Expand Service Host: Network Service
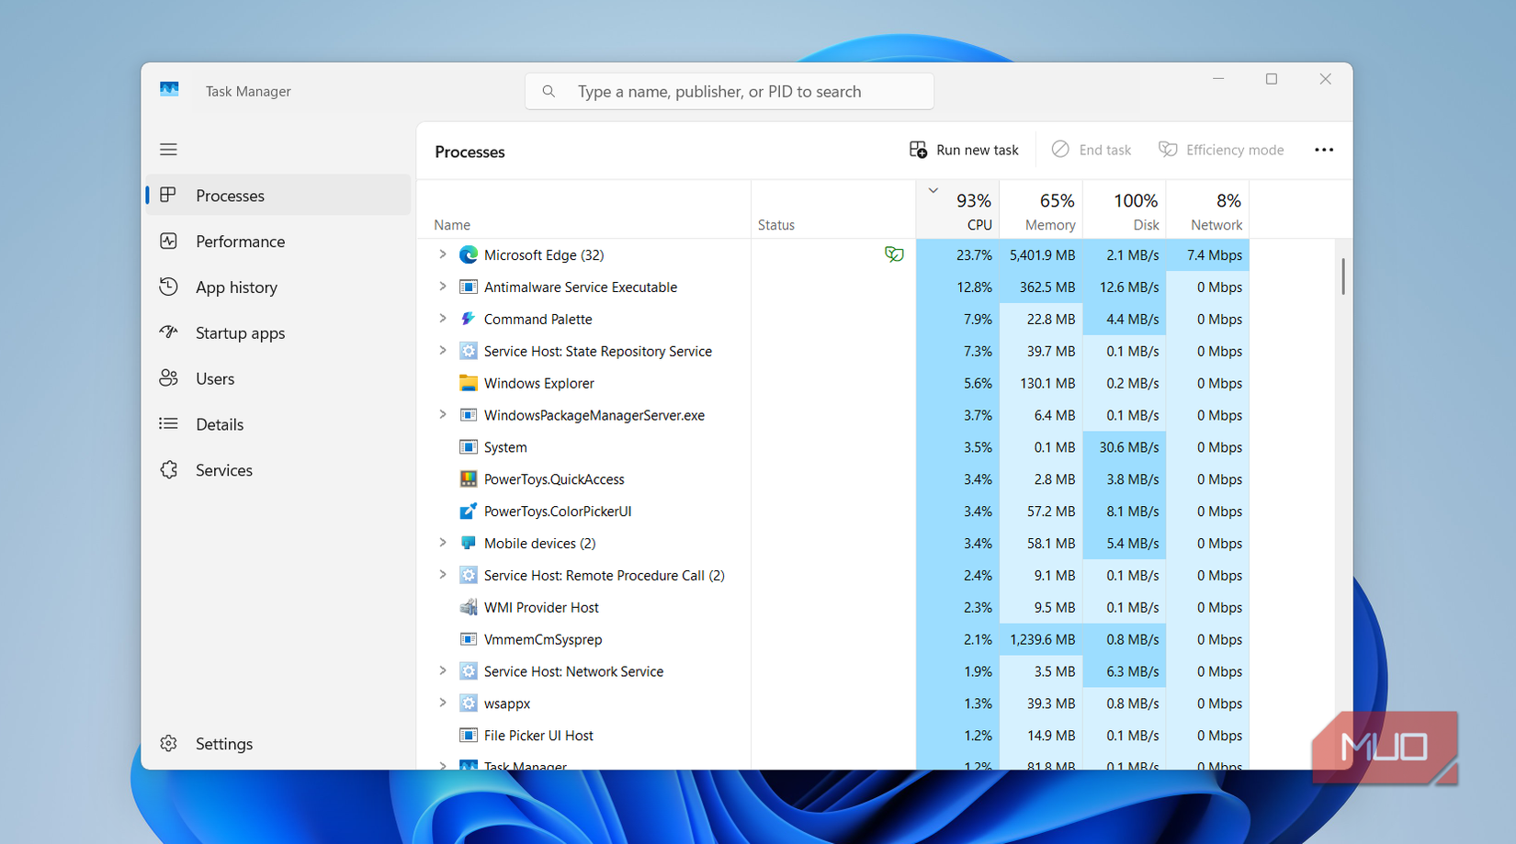 point(442,671)
